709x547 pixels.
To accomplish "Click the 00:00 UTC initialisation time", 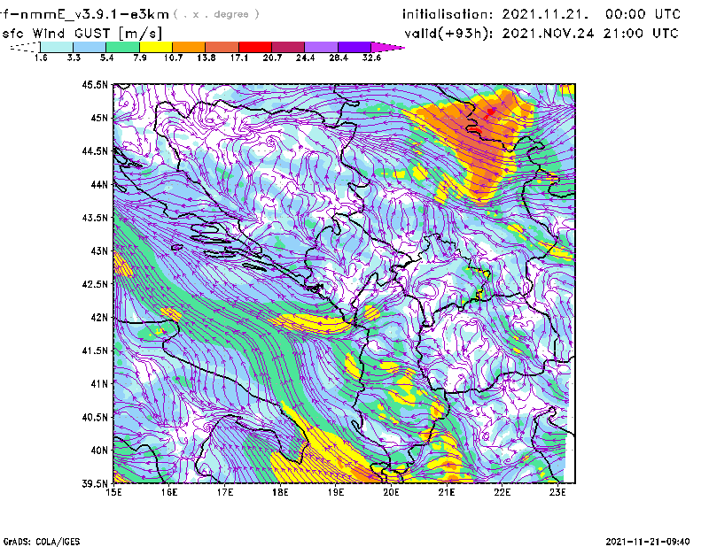I will [x=643, y=14].
